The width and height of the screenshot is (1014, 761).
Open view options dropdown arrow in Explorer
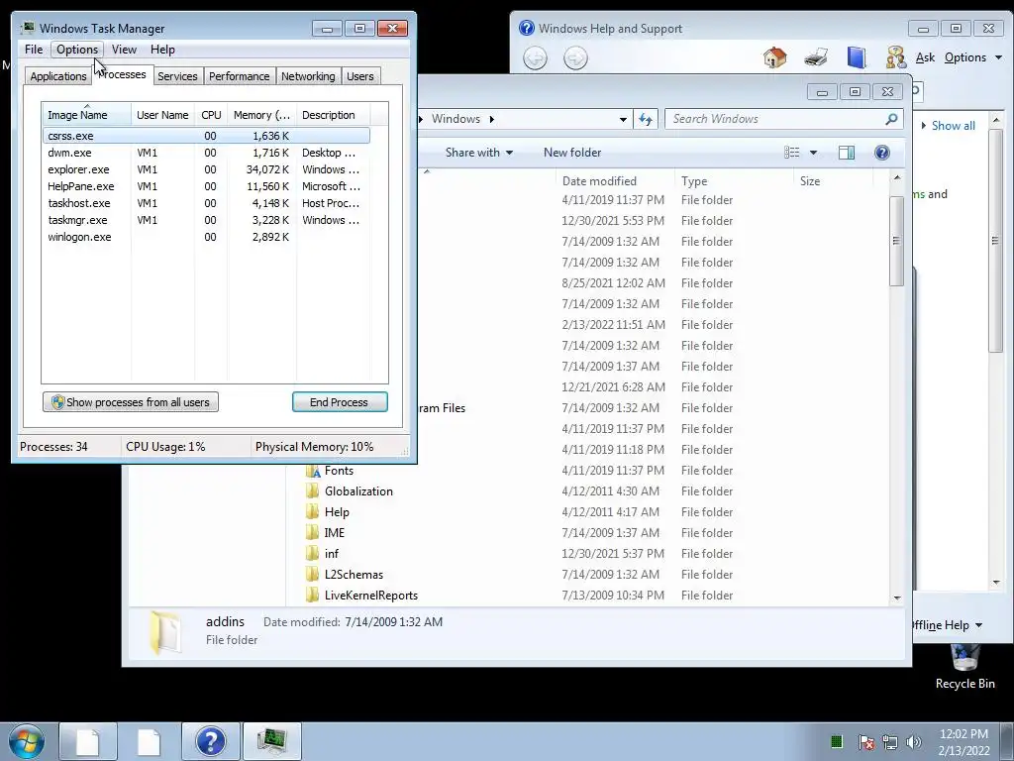click(814, 153)
